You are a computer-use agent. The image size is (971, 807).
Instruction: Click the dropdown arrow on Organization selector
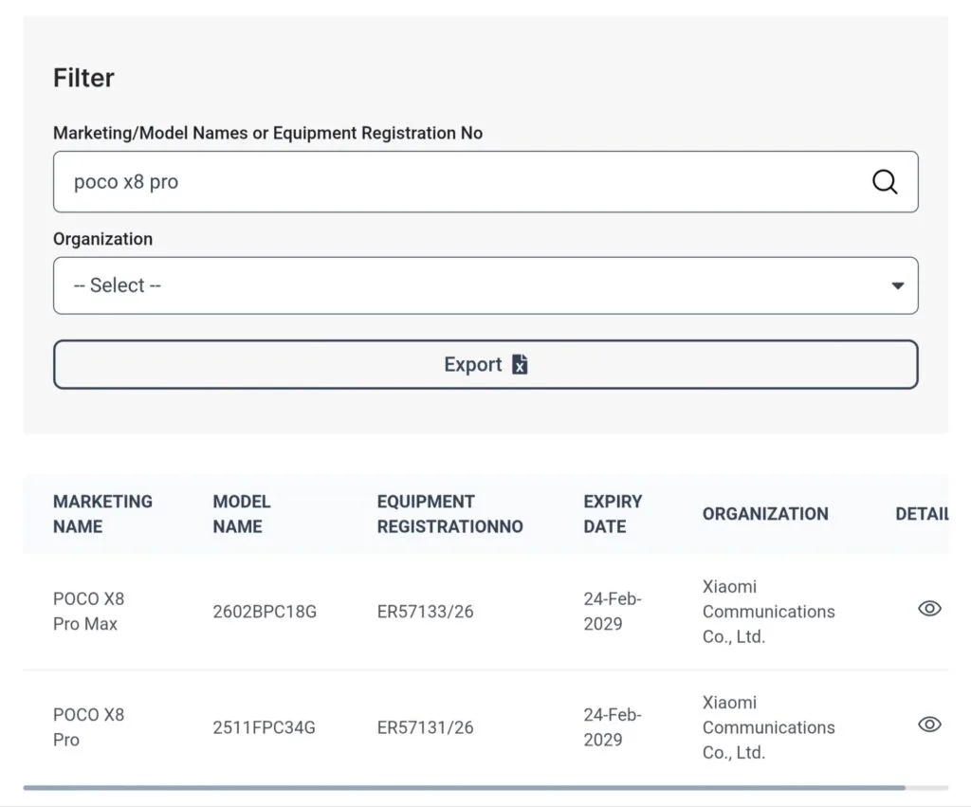[896, 284]
